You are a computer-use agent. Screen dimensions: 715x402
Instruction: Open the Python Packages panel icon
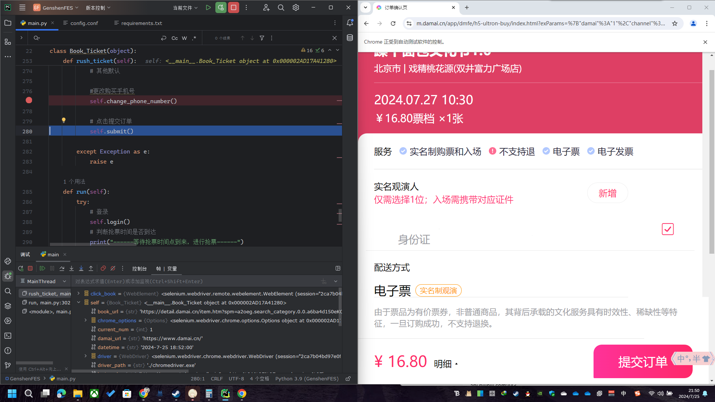coord(7,306)
